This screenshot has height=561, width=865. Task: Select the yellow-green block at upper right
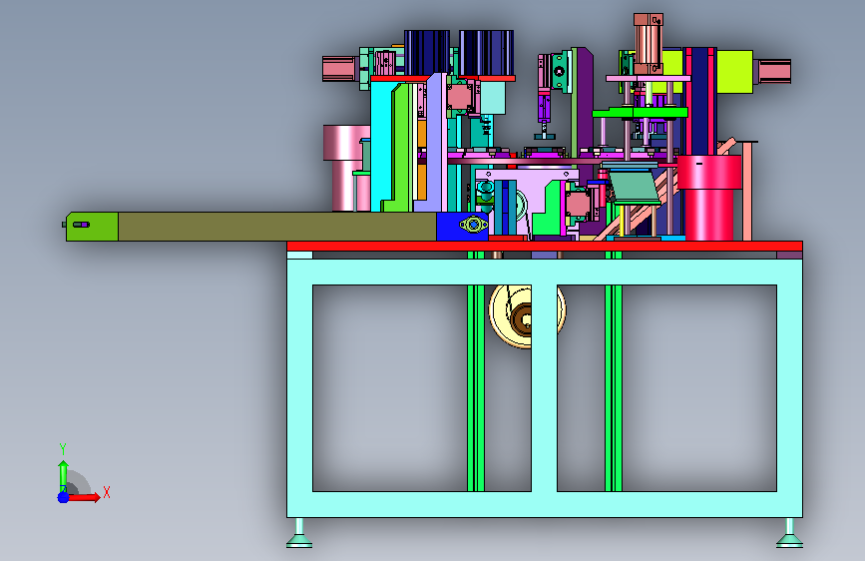[x=734, y=71]
